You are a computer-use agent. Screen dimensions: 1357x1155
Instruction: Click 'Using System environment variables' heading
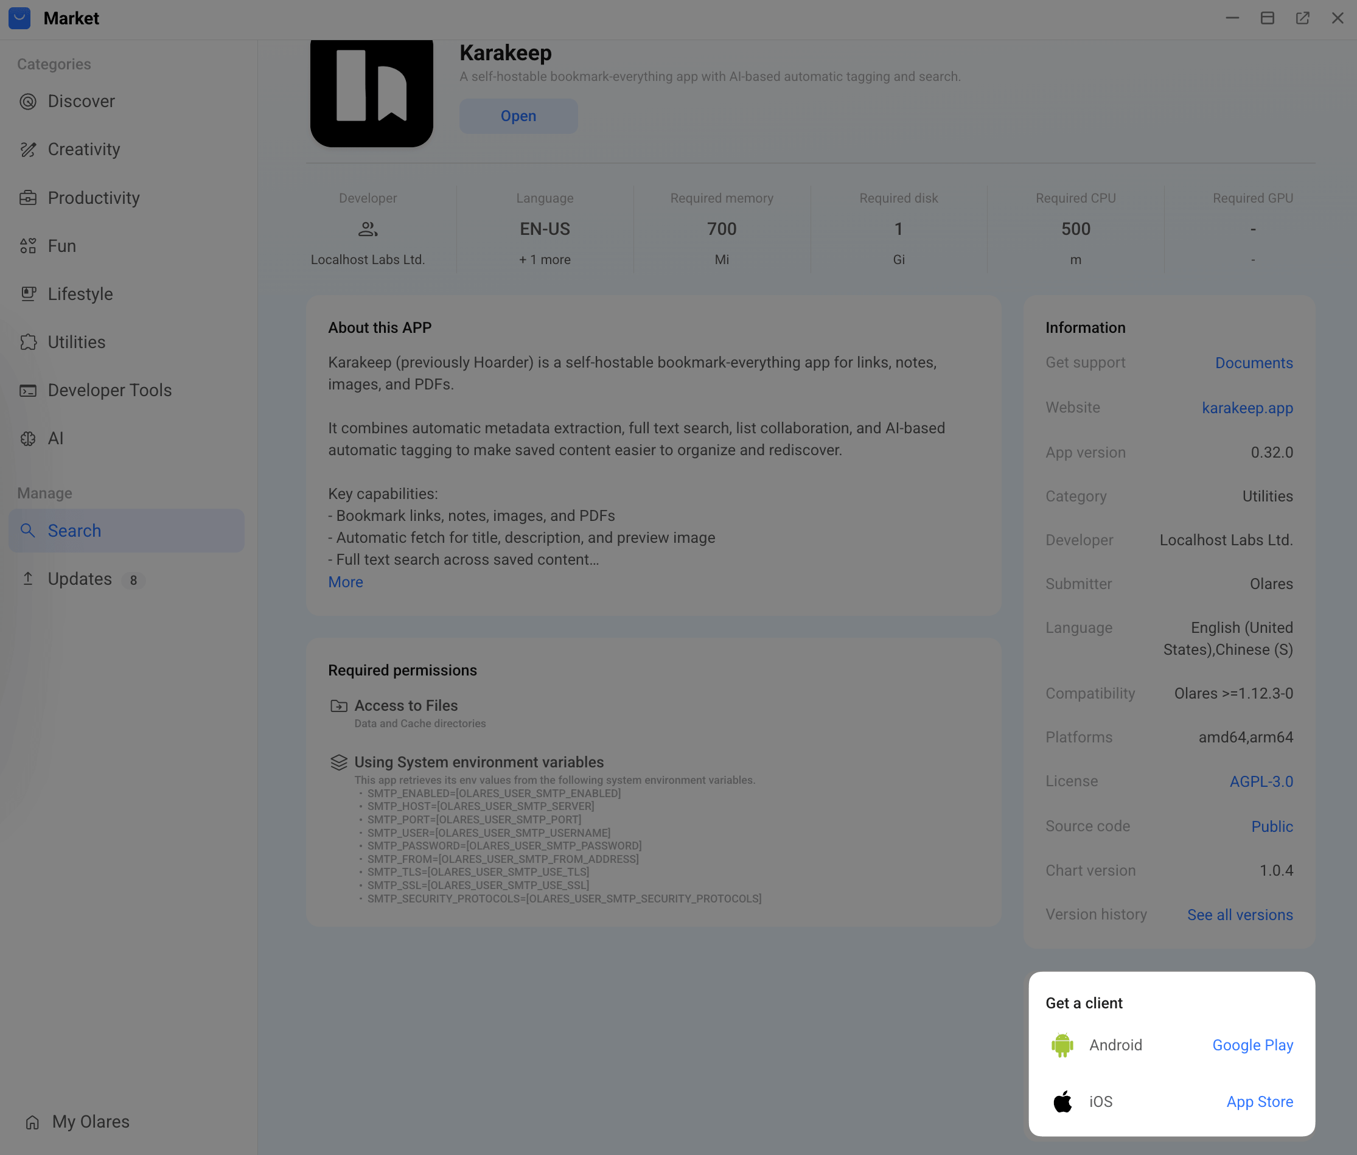pyautogui.click(x=479, y=762)
